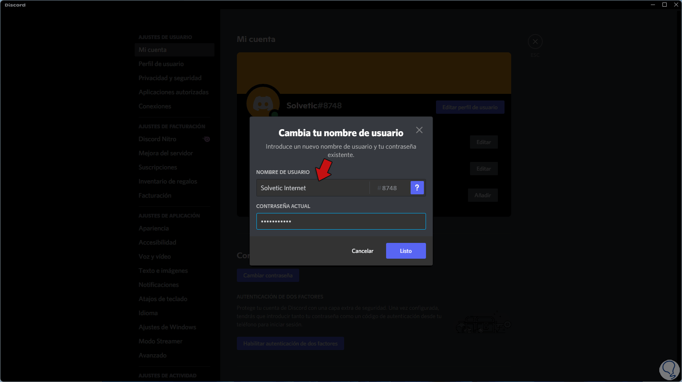682x382 pixels.
Task: Click Habilitar autenticación de dos factores
Action: pyautogui.click(x=291, y=343)
